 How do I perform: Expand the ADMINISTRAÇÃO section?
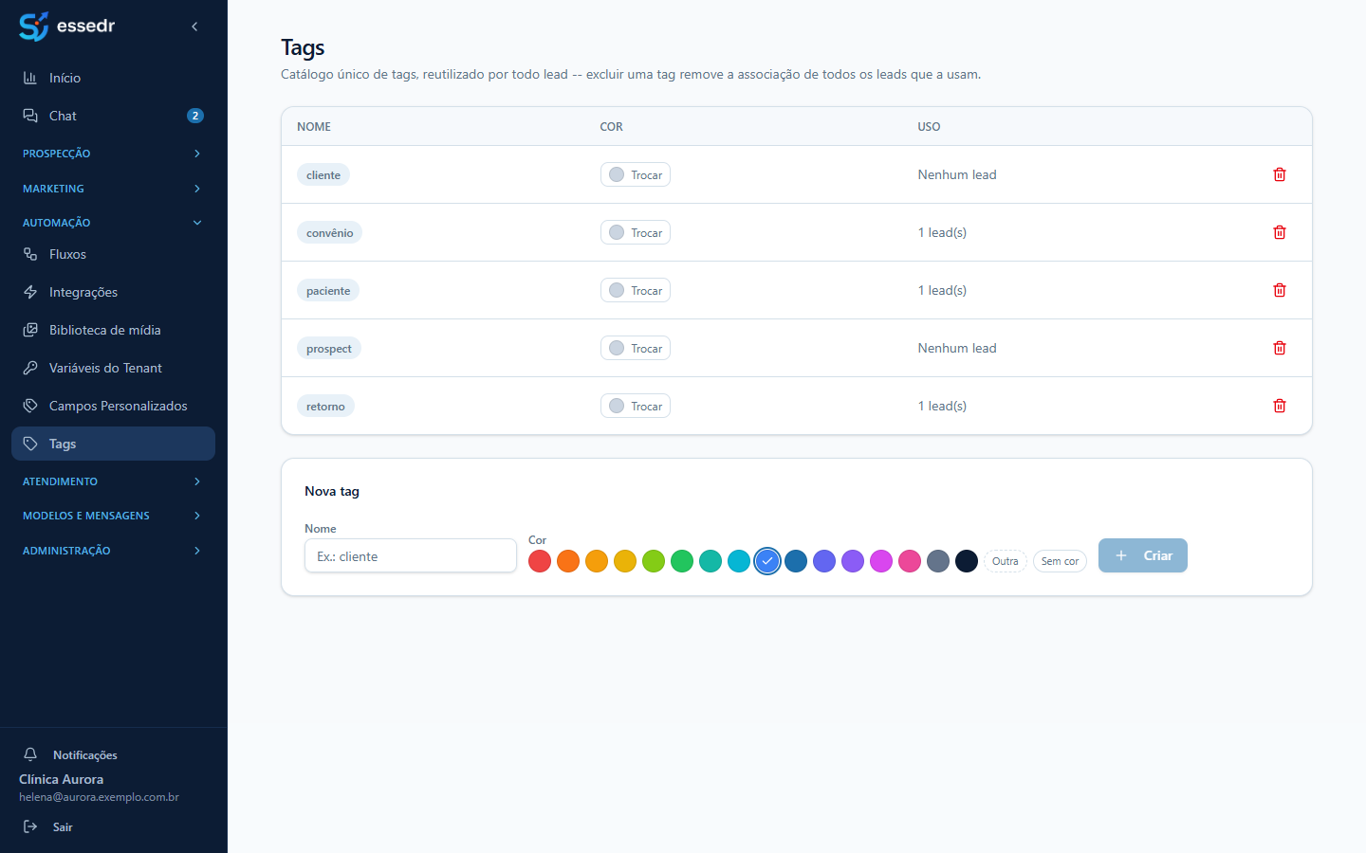coord(113,551)
